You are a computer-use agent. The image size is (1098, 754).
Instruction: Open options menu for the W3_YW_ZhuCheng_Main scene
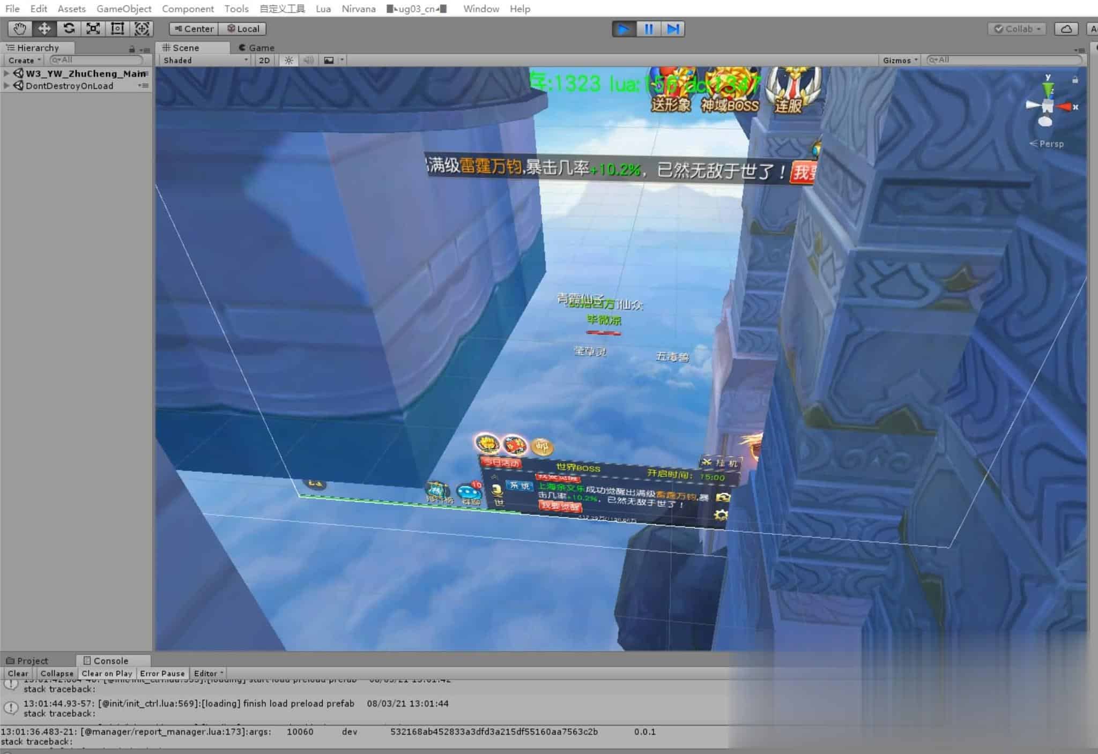(144, 73)
